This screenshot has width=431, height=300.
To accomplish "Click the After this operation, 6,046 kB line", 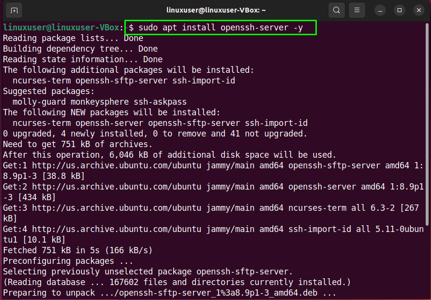I will 170,155.
